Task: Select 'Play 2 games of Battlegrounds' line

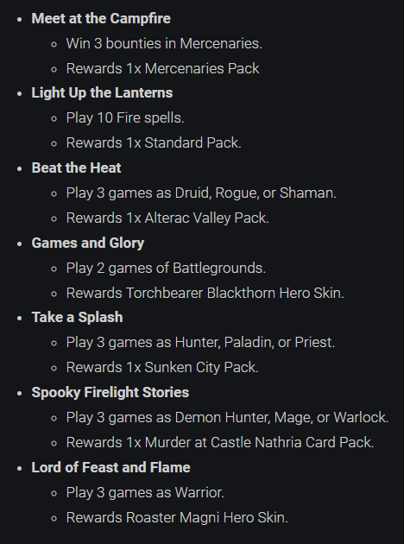Action: 166,268
